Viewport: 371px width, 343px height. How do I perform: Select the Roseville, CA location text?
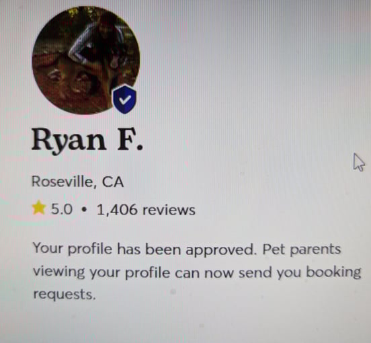click(x=77, y=182)
